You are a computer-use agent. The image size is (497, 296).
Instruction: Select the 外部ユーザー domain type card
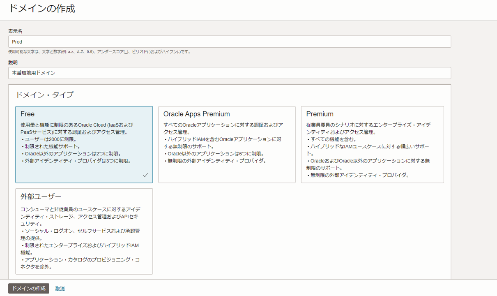click(x=84, y=231)
